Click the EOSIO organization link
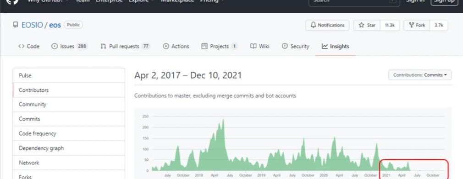 pyautogui.click(x=32, y=25)
